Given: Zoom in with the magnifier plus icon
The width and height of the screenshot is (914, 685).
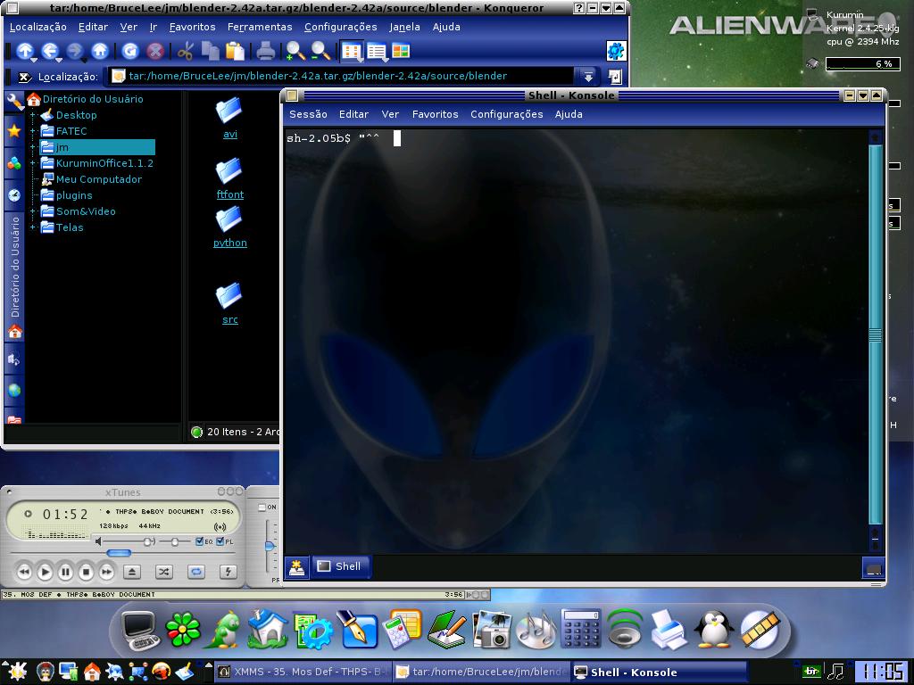Looking at the screenshot, I should [x=295, y=52].
